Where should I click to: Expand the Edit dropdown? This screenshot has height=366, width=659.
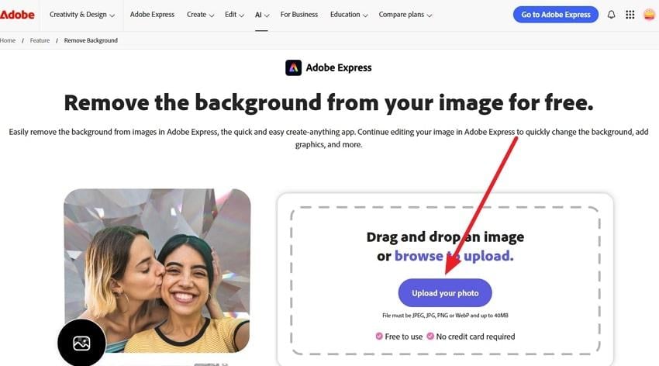click(234, 15)
